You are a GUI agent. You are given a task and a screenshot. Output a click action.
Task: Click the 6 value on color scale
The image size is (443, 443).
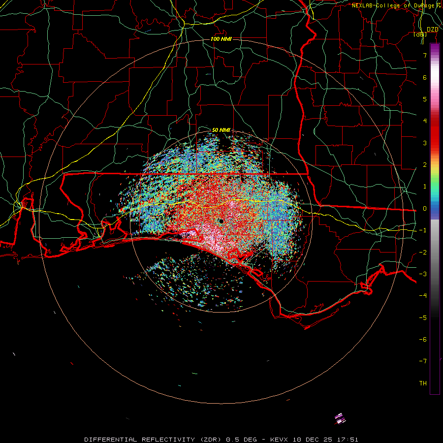[425, 77]
